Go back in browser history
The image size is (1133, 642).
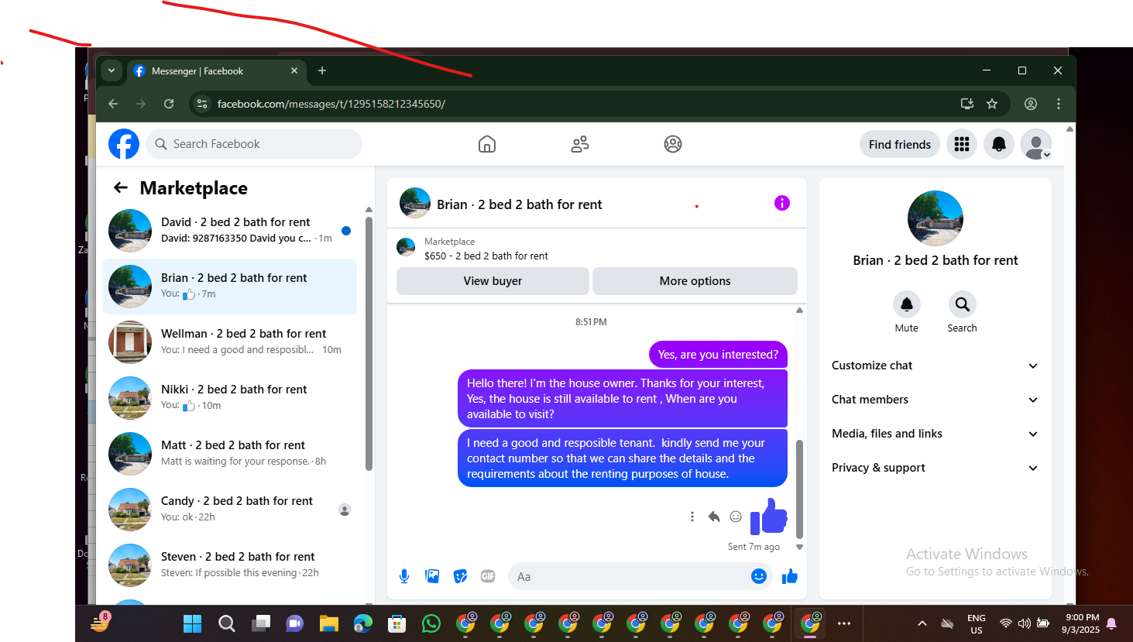[113, 104]
